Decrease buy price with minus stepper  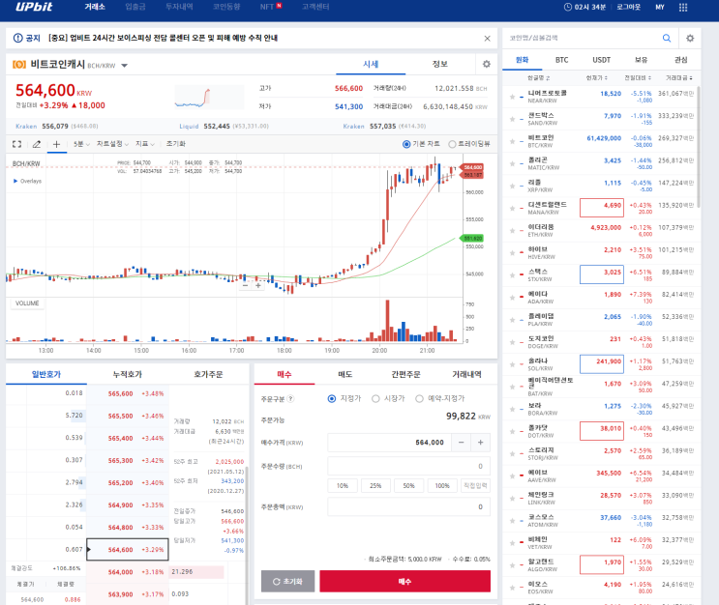pyautogui.click(x=462, y=443)
